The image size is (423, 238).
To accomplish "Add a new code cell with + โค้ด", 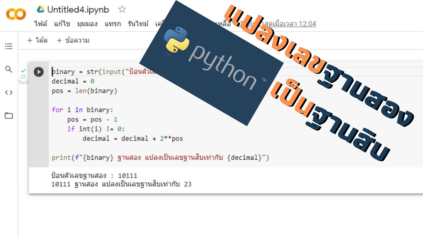I will pyautogui.click(x=37, y=40).
